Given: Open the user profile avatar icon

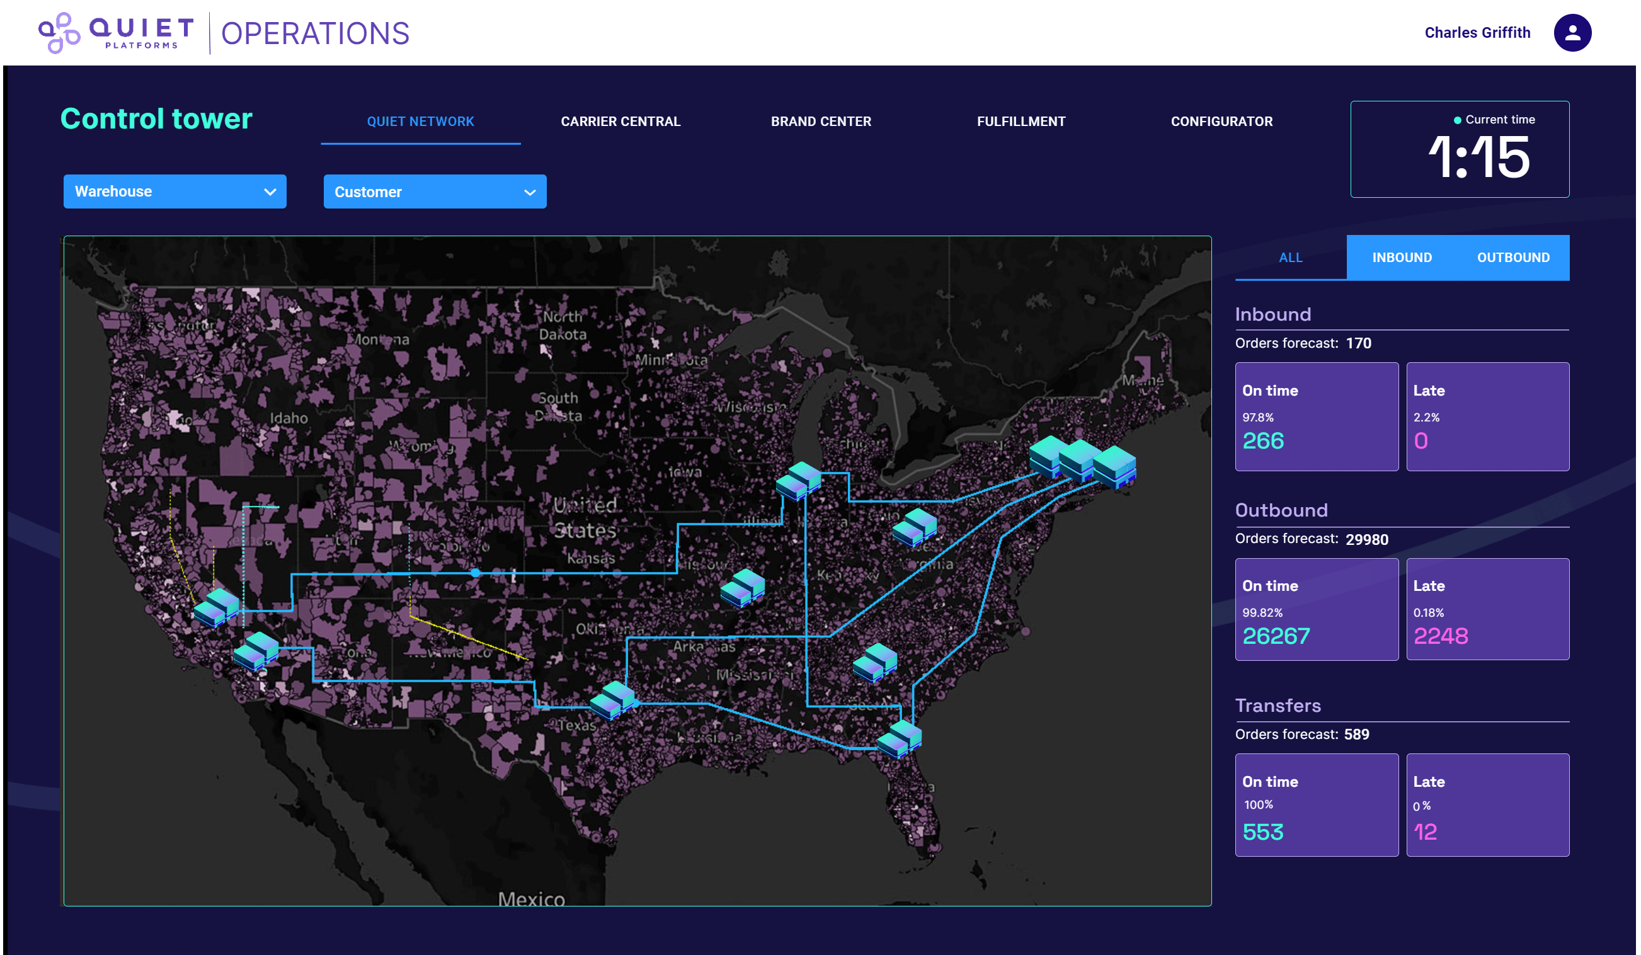Looking at the screenshot, I should pyautogui.click(x=1572, y=33).
